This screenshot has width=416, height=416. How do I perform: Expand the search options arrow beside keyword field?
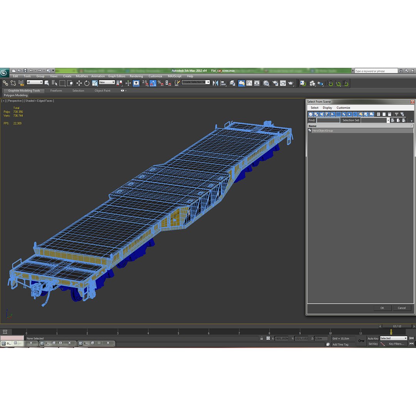click(353, 71)
